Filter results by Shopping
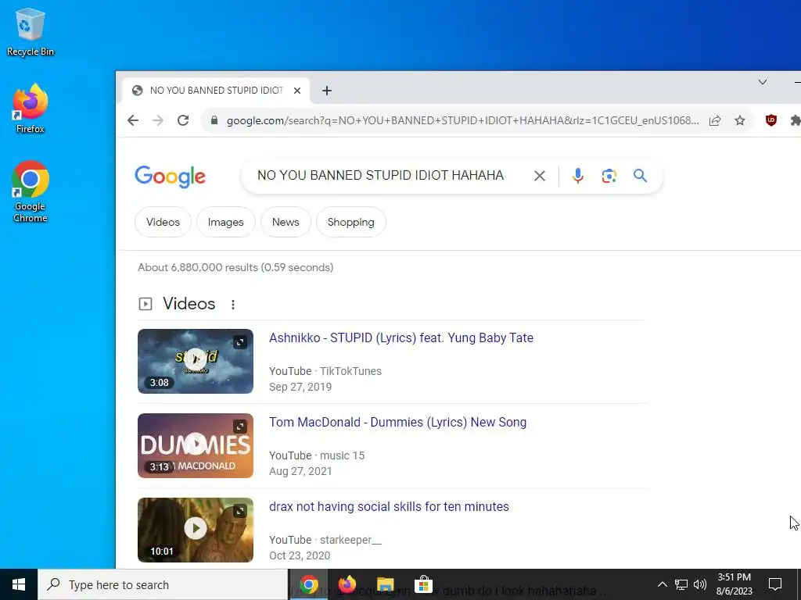 coord(351,222)
